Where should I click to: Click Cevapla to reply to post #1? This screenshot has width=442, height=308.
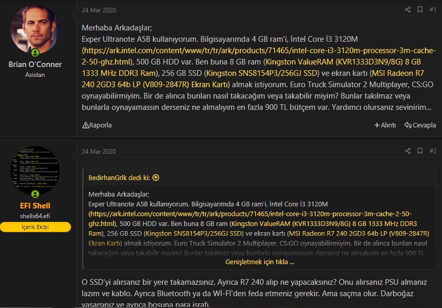pyautogui.click(x=420, y=125)
